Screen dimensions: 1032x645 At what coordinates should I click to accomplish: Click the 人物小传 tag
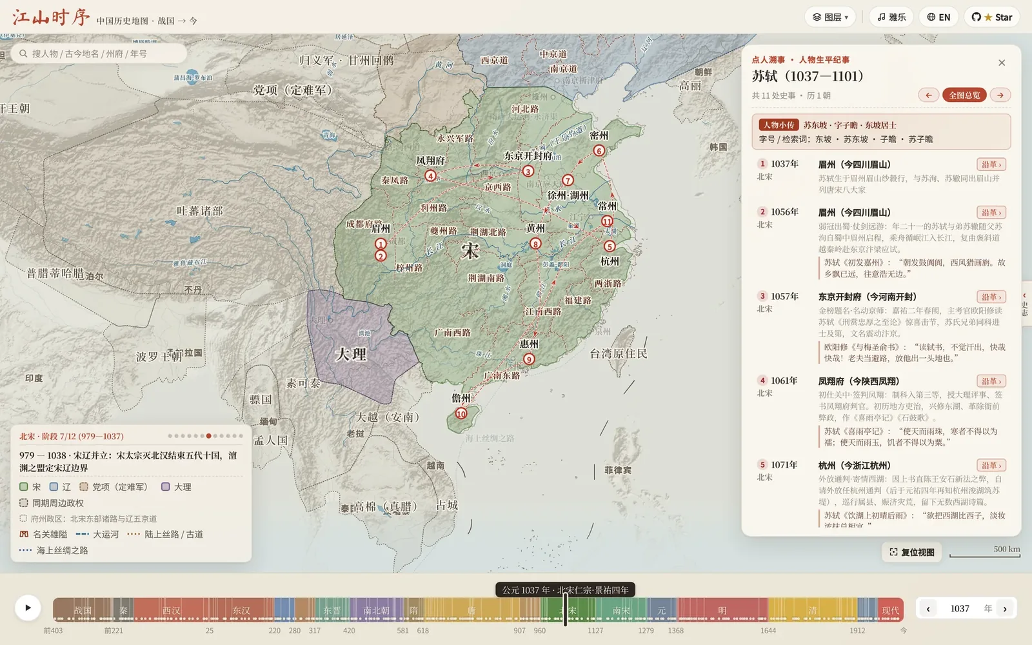tap(779, 125)
